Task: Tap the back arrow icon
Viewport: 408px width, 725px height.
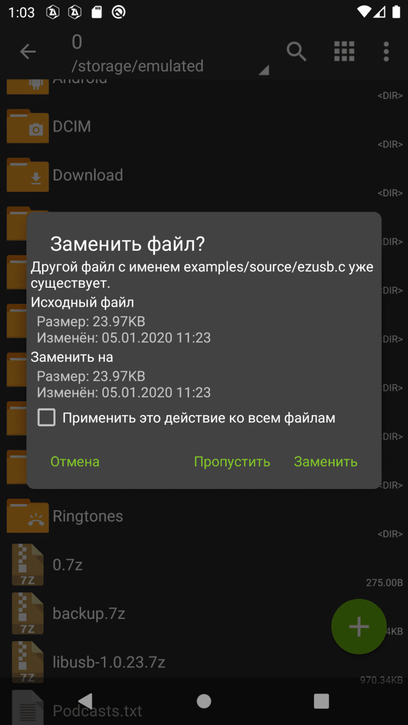Action: pyautogui.click(x=28, y=52)
